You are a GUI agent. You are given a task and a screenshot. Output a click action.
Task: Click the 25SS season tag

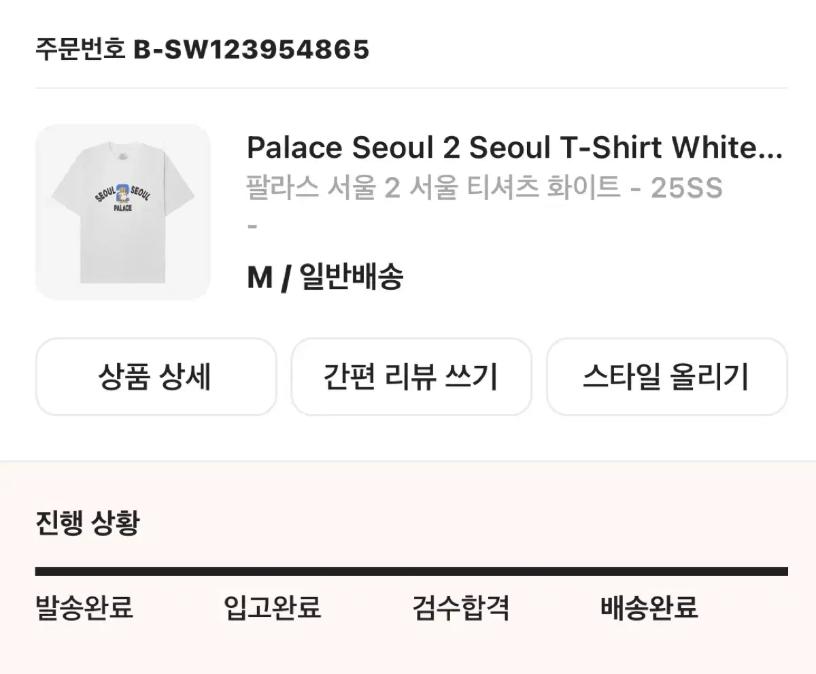686,187
